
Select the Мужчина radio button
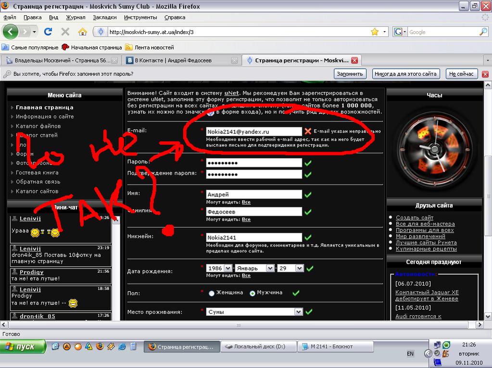[252, 293]
